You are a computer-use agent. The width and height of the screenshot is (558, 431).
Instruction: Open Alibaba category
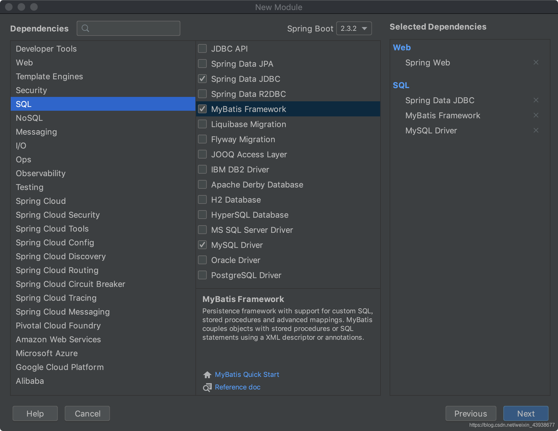coord(103,381)
